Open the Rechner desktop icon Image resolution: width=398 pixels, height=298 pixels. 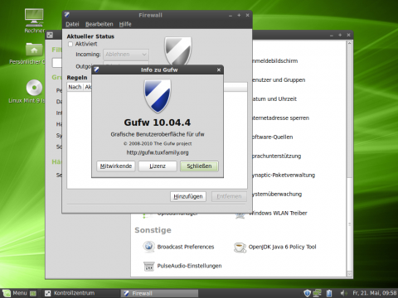(34, 17)
